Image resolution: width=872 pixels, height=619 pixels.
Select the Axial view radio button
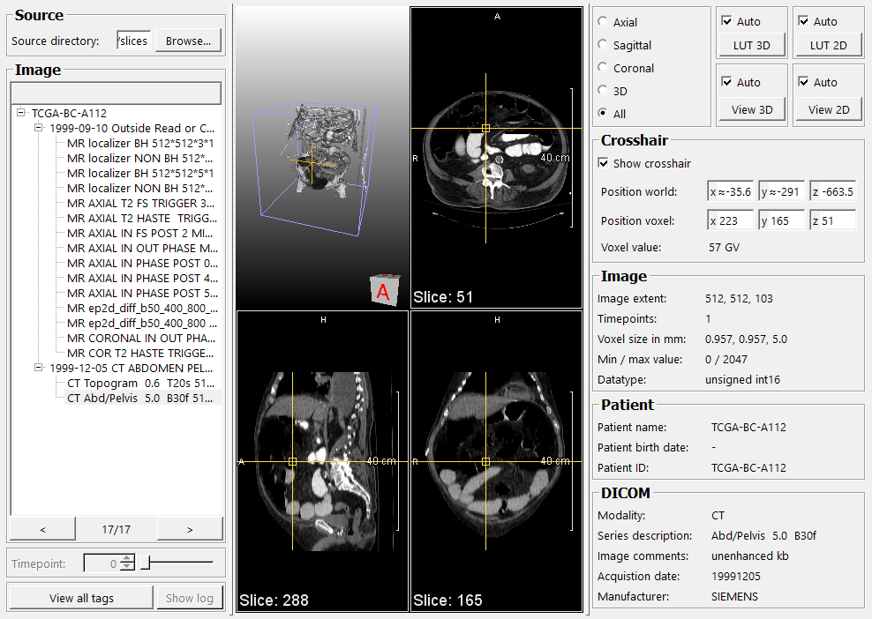[x=603, y=22]
